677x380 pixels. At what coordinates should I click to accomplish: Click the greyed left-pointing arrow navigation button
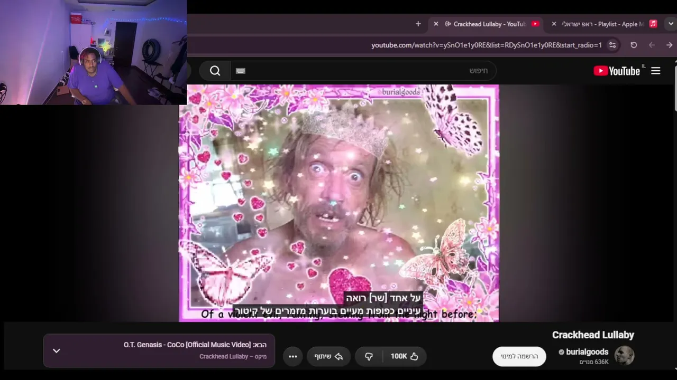(652, 45)
